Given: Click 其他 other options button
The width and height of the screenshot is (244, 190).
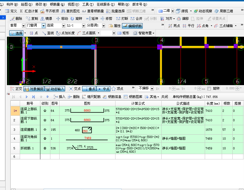Looking at the screenshot, I should [x=152, y=97].
